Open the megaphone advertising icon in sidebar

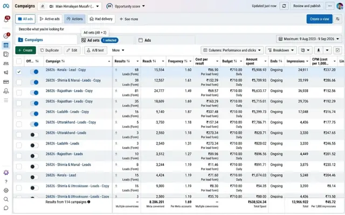pos(6,73)
